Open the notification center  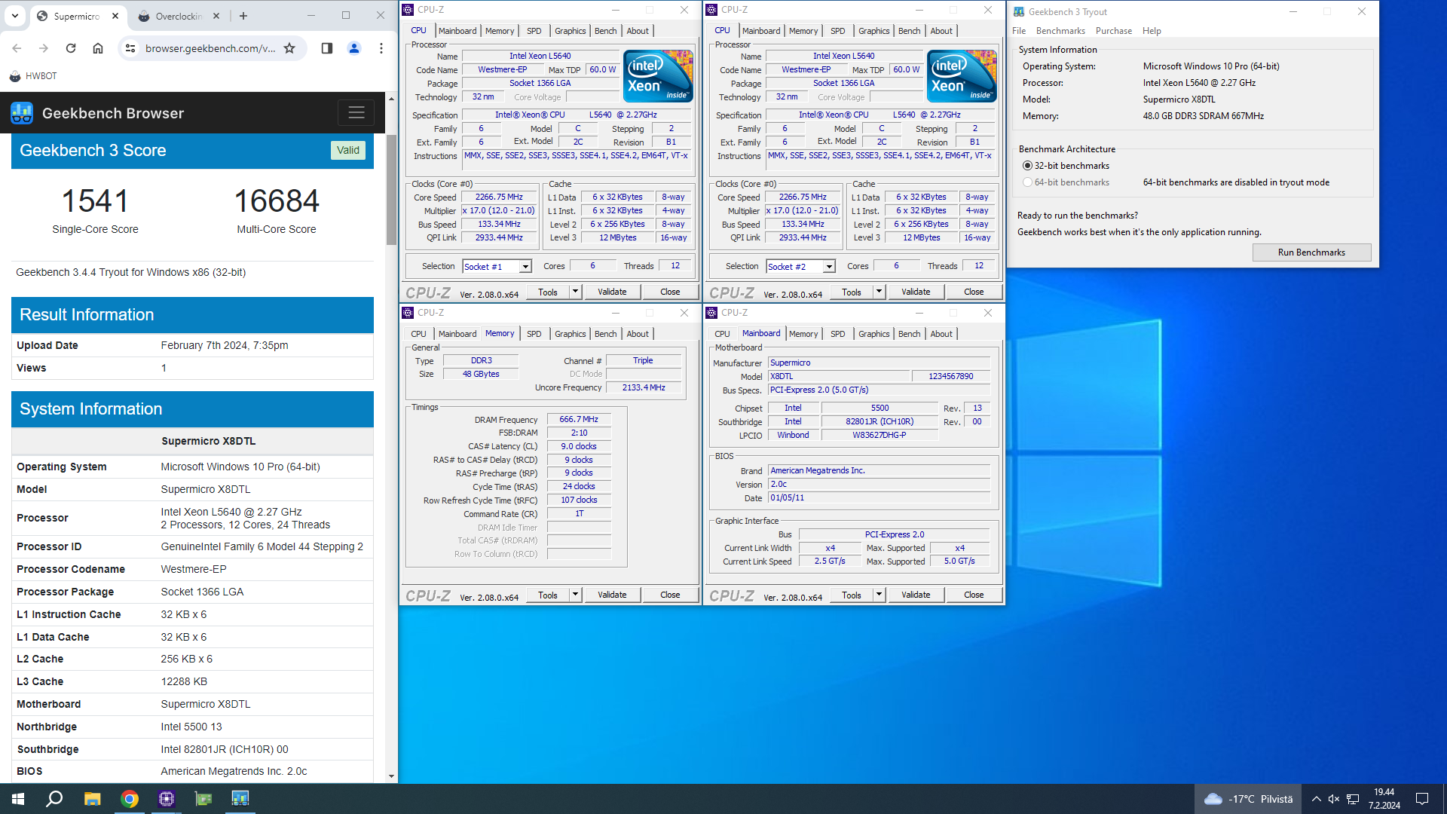(1422, 799)
